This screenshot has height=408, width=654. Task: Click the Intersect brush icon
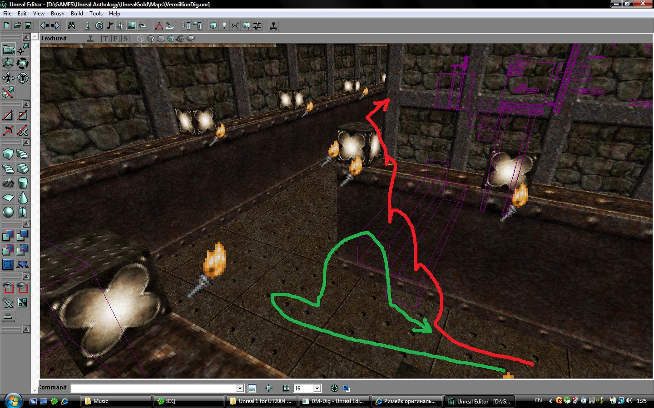coord(8,250)
